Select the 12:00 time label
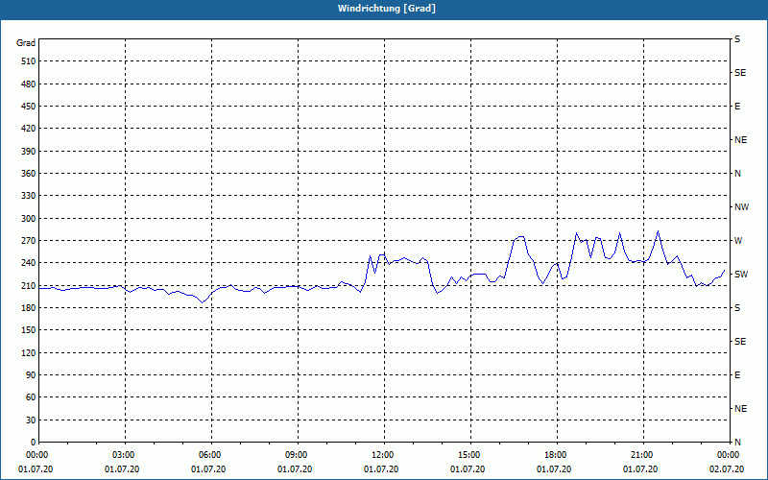768x480 pixels. [x=384, y=455]
